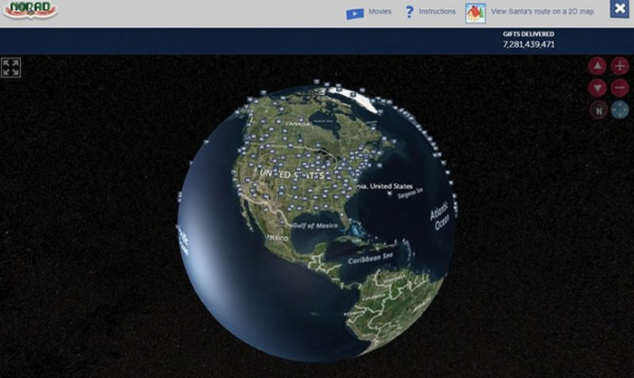Viewport: 634px width, 378px height.
Task: Tilt the globe view down
Action: (597, 88)
